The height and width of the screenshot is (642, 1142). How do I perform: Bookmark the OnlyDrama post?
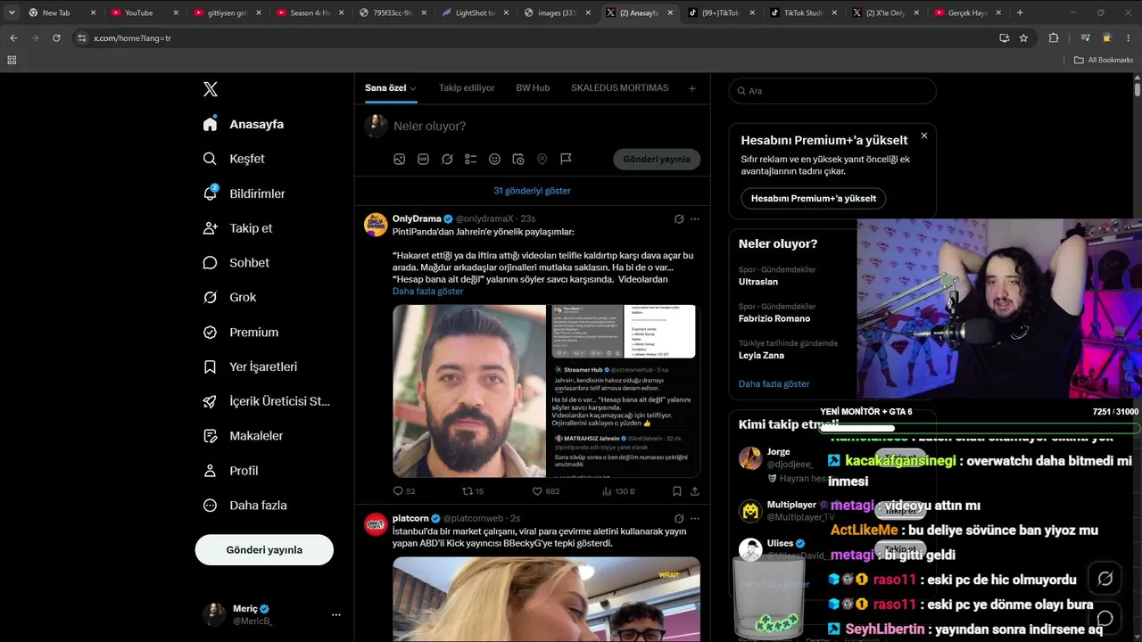pos(677,491)
